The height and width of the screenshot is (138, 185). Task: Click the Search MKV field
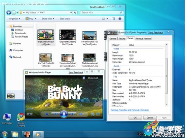click(102, 13)
